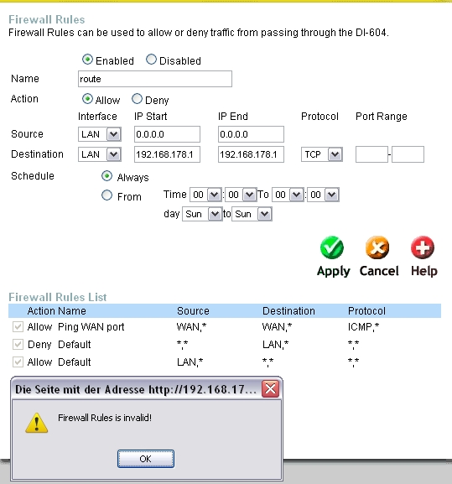Click the Source column header in rules list
This screenshot has height=484, width=452.
(x=193, y=311)
